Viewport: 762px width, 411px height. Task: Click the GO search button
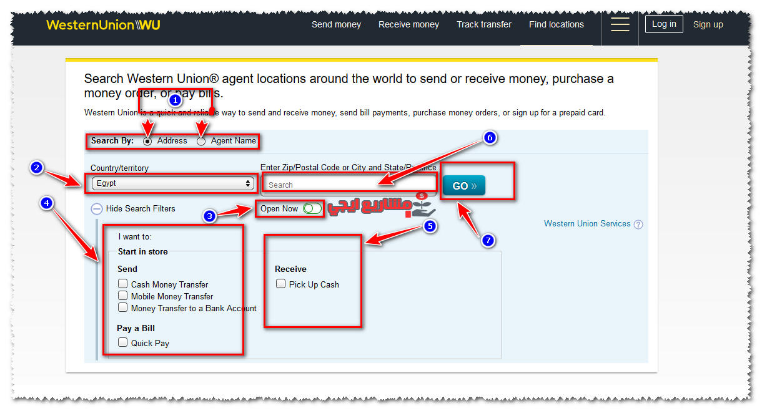[x=463, y=186]
